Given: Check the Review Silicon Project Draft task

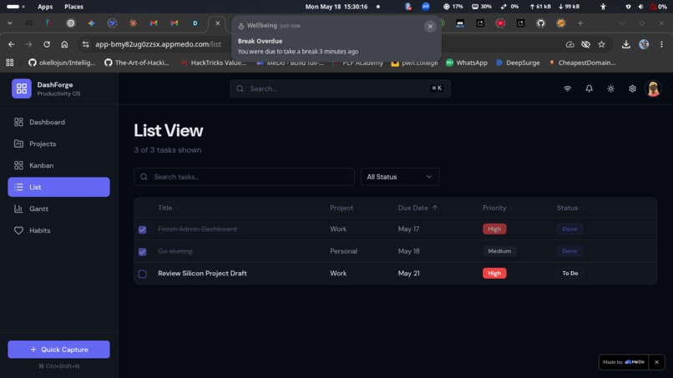Looking at the screenshot, I should [x=143, y=274].
